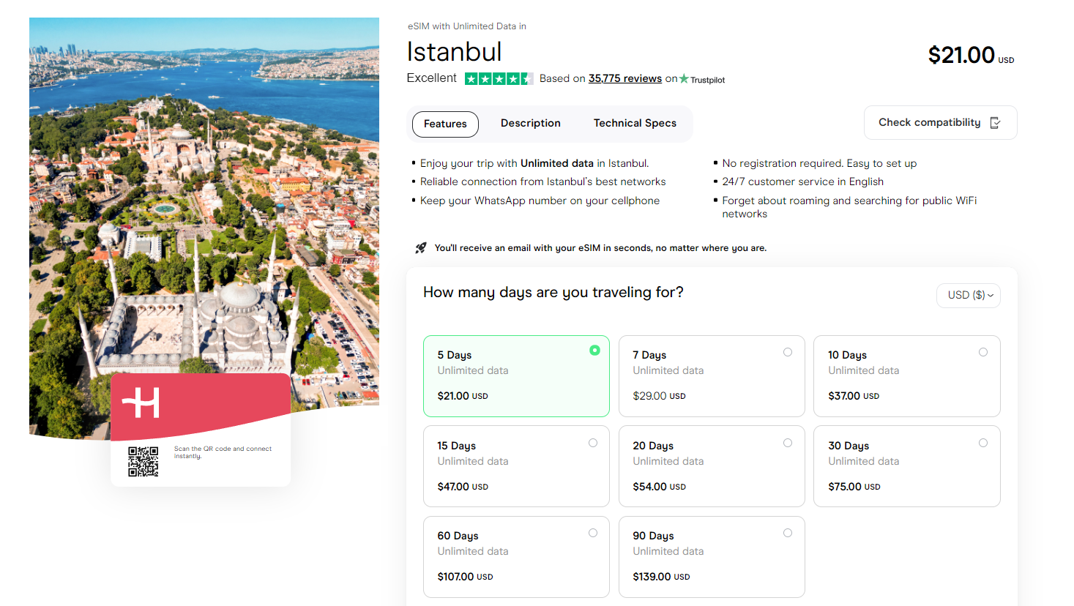Click the green star rating bar
1074x606 pixels.
point(498,78)
